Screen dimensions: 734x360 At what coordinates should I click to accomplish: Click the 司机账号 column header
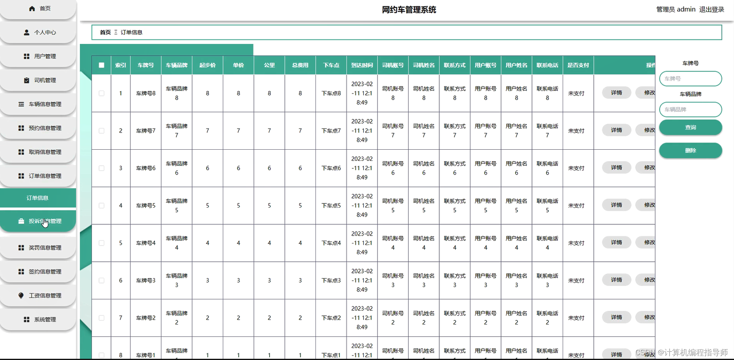[x=393, y=65]
